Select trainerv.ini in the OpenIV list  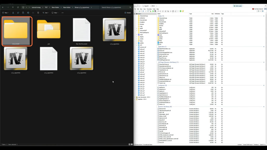click(162, 104)
